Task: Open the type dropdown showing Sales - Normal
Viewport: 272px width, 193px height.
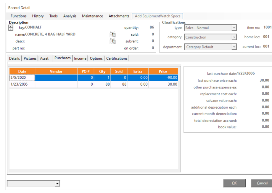Action: (x=234, y=28)
